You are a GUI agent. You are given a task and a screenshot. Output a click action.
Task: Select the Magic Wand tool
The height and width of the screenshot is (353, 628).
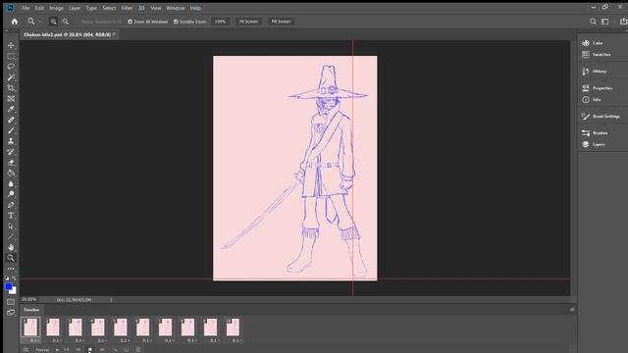coord(11,77)
